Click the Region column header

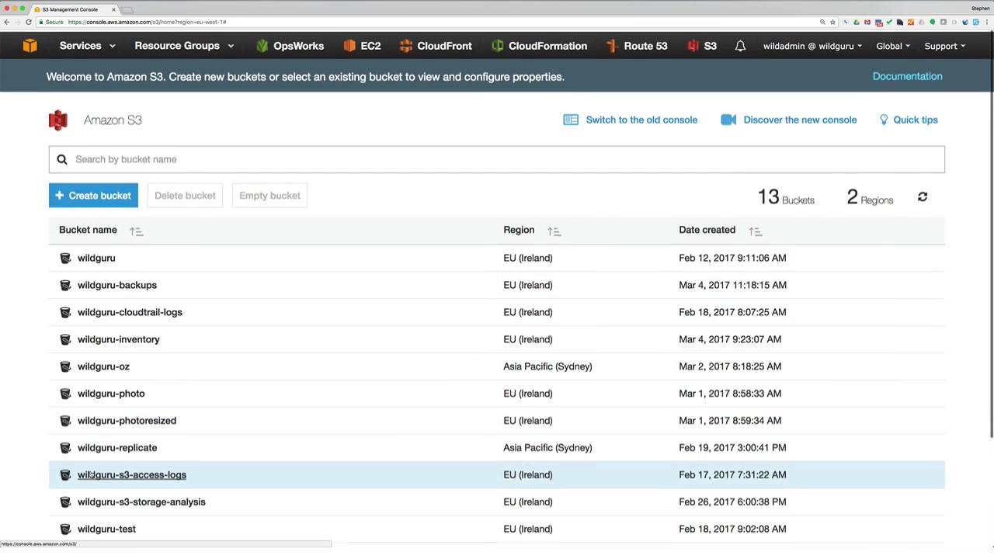click(519, 230)
